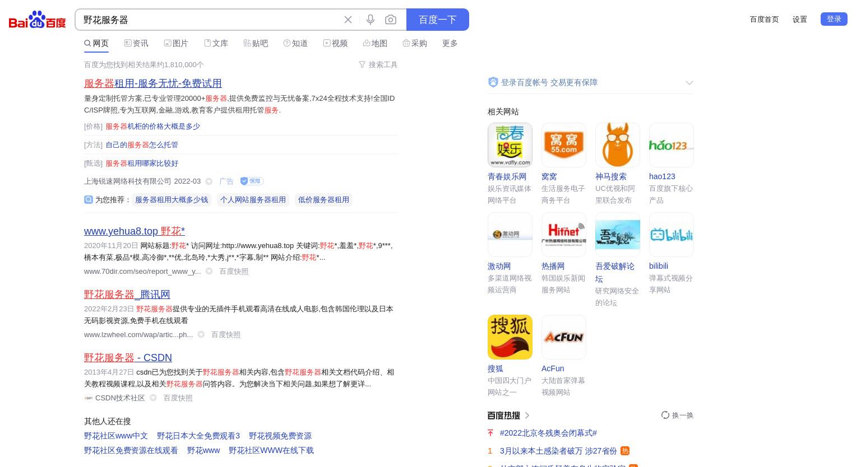Open the 野花服务器_腾讯网 result title
The height and width of the screenshot is (467, 861).
tap(127, 295)
